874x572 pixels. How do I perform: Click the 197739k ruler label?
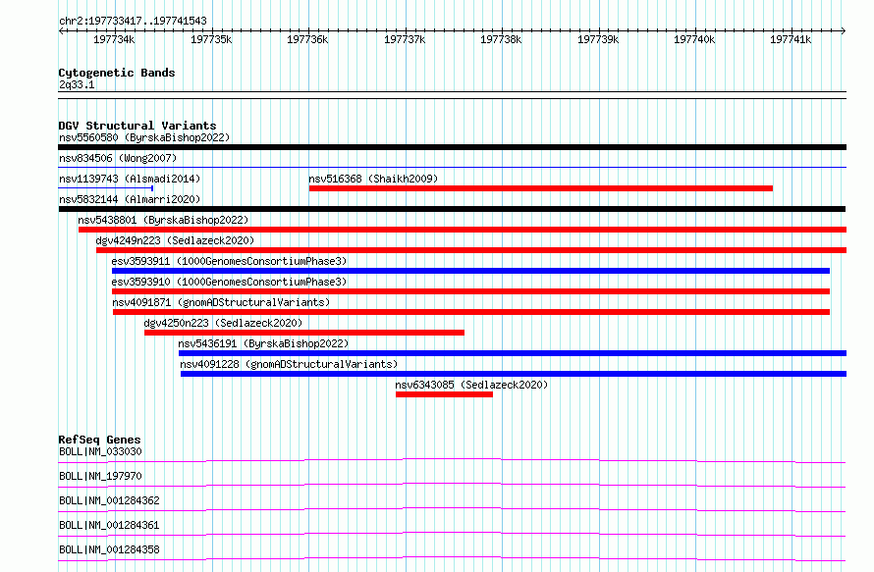[598, 39]
